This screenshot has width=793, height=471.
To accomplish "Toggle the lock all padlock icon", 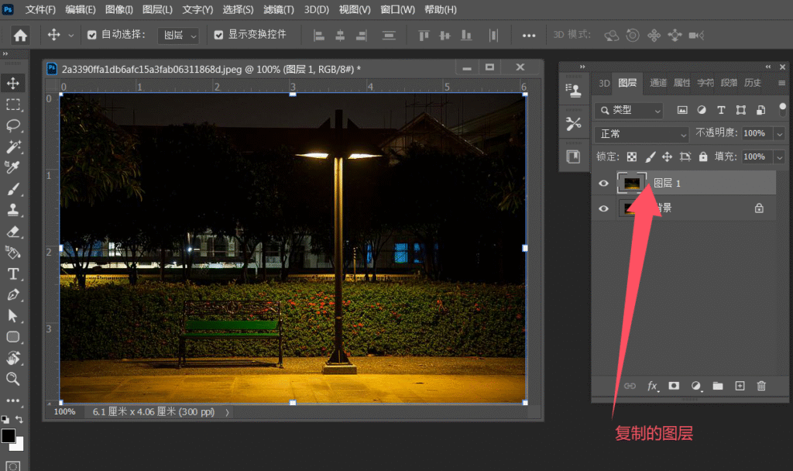I will tap(703, 156).
